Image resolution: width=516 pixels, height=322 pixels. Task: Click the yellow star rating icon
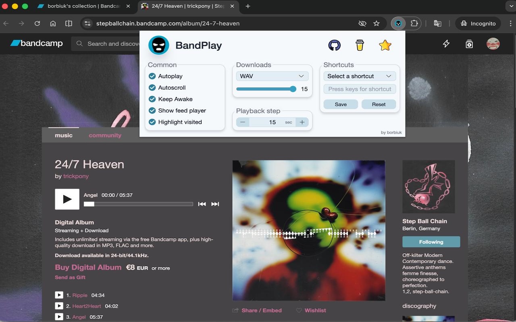(x=385, y=45)
